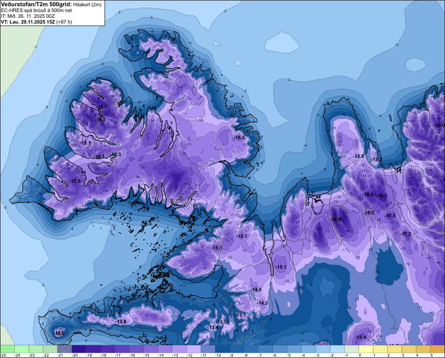Viewport: 445px width, 358px height.
Task: Click the -13.4 temperature value on map
Action: pyautogui.click(x=213, y=327)
